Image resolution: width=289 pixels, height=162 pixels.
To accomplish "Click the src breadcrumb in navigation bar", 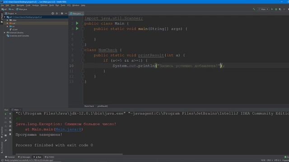I will (11, 9).
